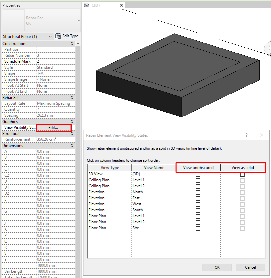The image size is (271, 278).
Task: Click OK in the visibility dialog
Action: coord(217,267)
